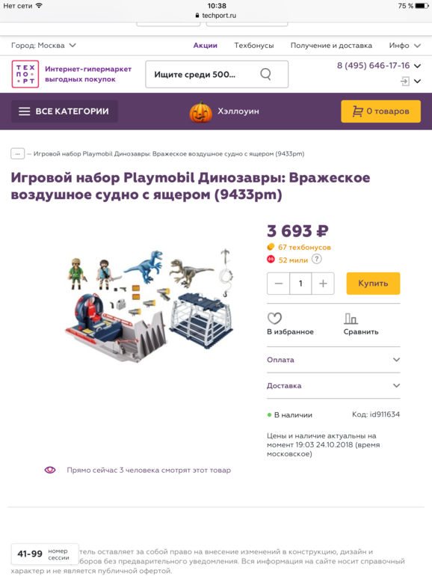Click the Halloween pumpkin icon

click(x=200, y=111)
